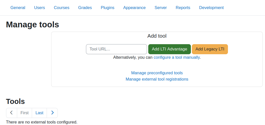The width and height of the screenshot is (265, 125).
Task: Open the General admin tab
Action: click(18, 8)
